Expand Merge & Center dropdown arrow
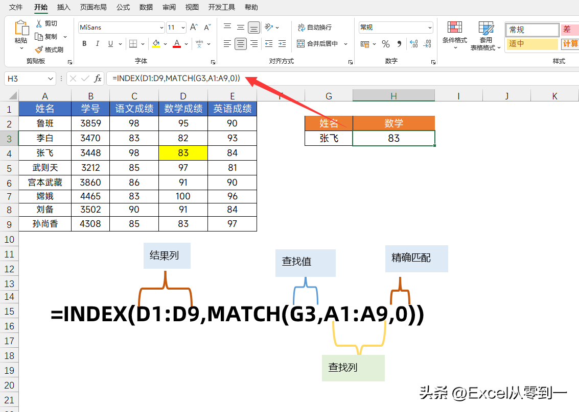Image resolution: width=579 pixels, height=412 pixels. (345, 44)
